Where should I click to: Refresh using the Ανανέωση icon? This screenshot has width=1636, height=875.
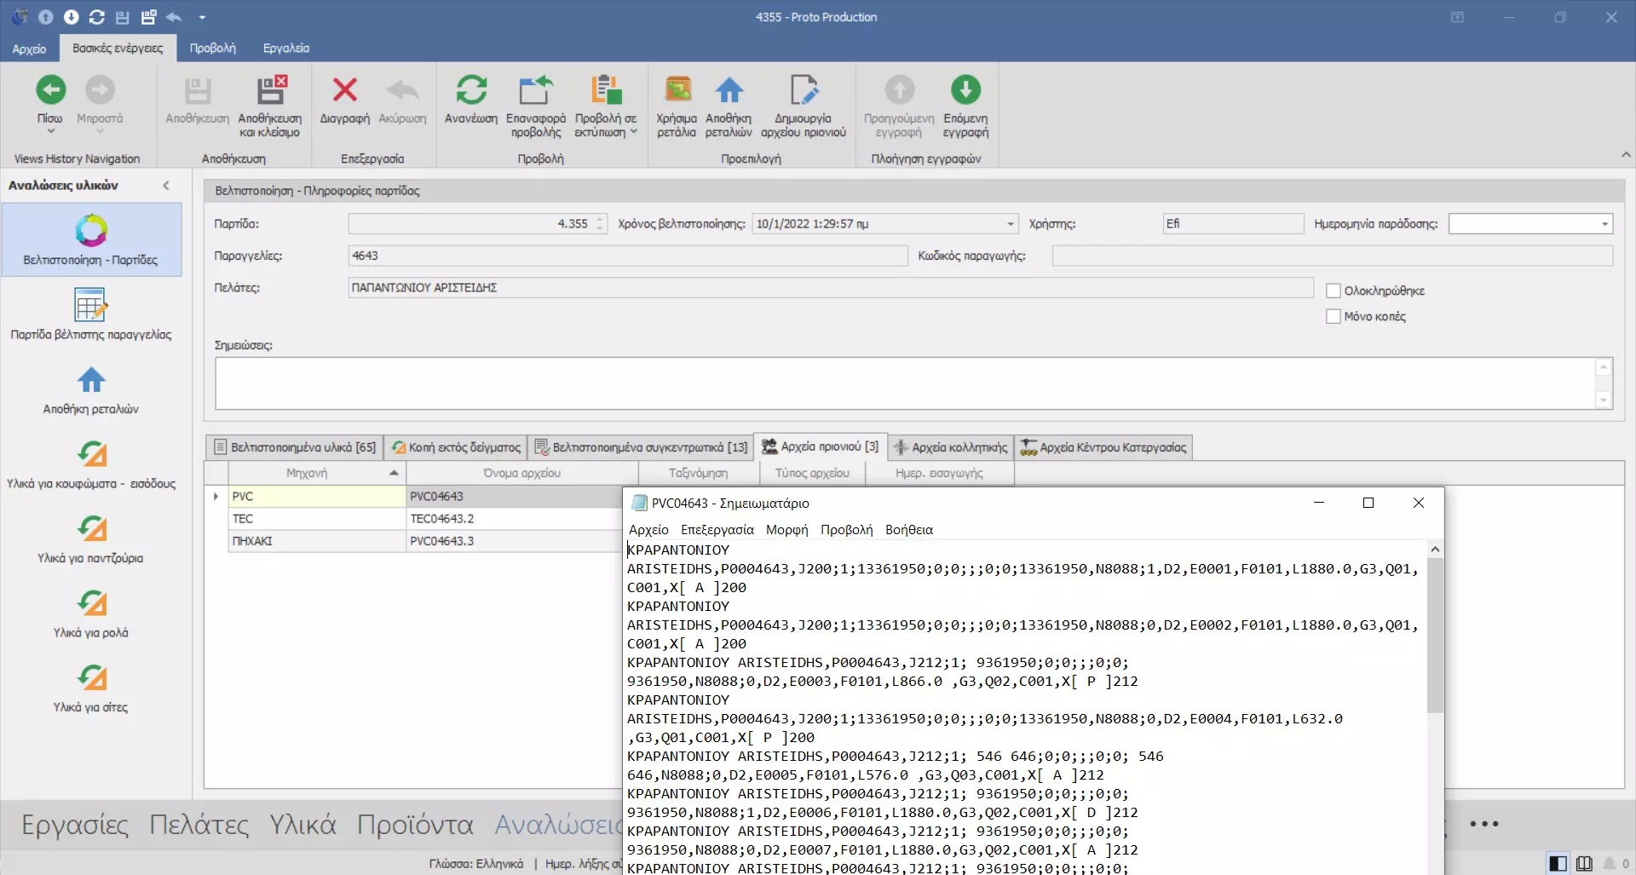(x=470, y=90)
